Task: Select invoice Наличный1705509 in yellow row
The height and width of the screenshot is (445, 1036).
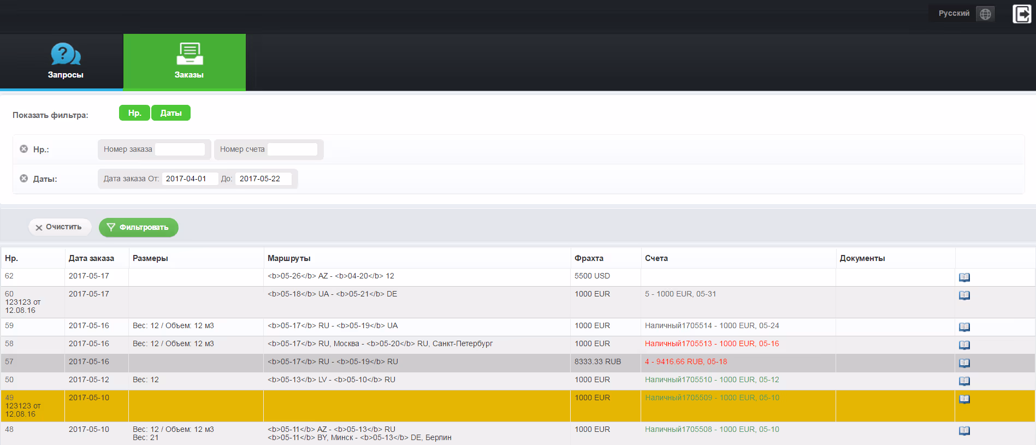Action: point(712,397)
